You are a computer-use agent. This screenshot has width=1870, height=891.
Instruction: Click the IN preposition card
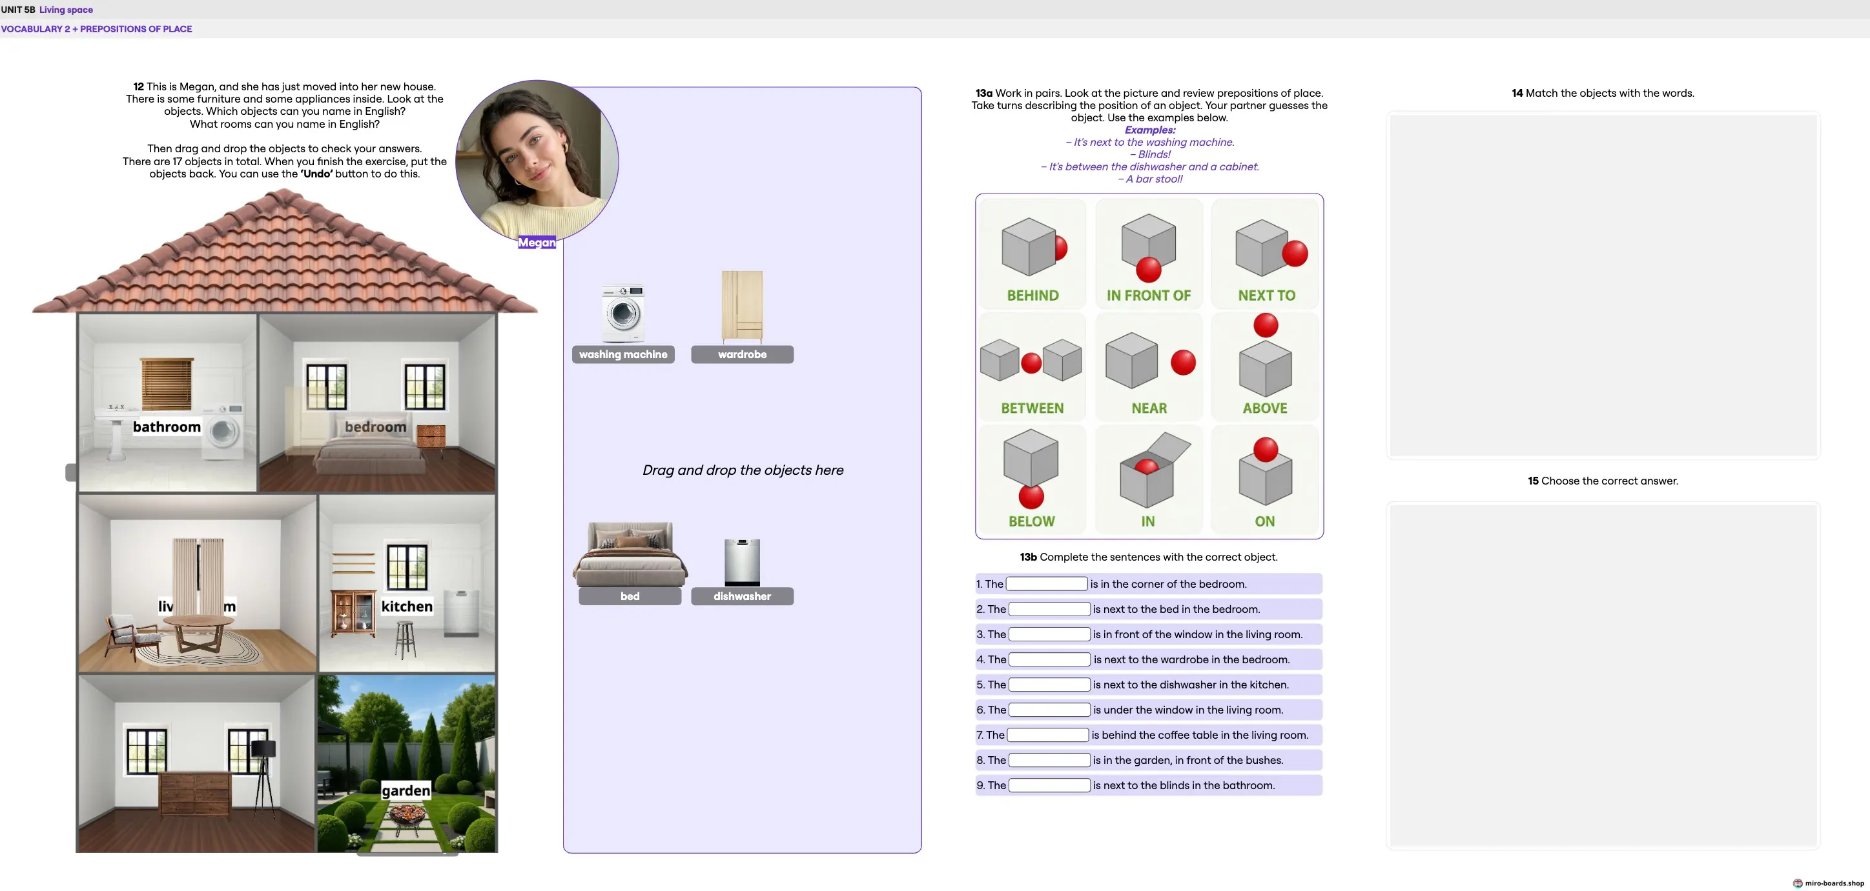(1149, 479)
